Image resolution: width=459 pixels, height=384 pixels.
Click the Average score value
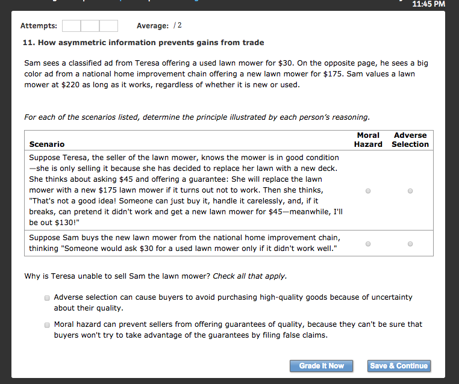point(177,26)
